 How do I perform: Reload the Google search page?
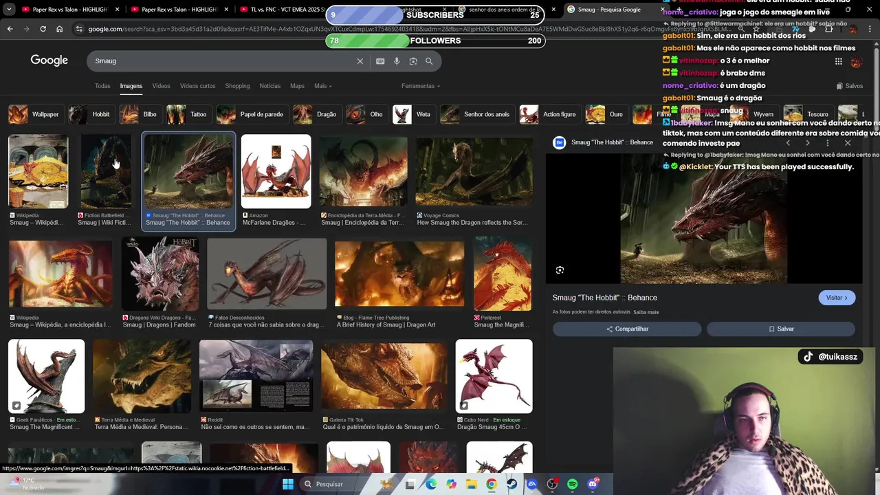43,29
